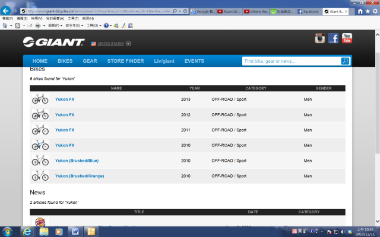
Task: Open Giant's YouTube icon
Action: click(x=347, y=38)
